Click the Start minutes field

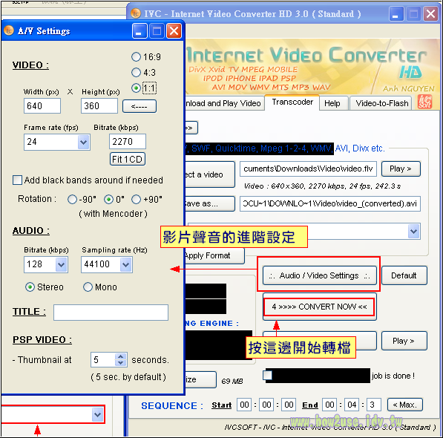[266, 405]
